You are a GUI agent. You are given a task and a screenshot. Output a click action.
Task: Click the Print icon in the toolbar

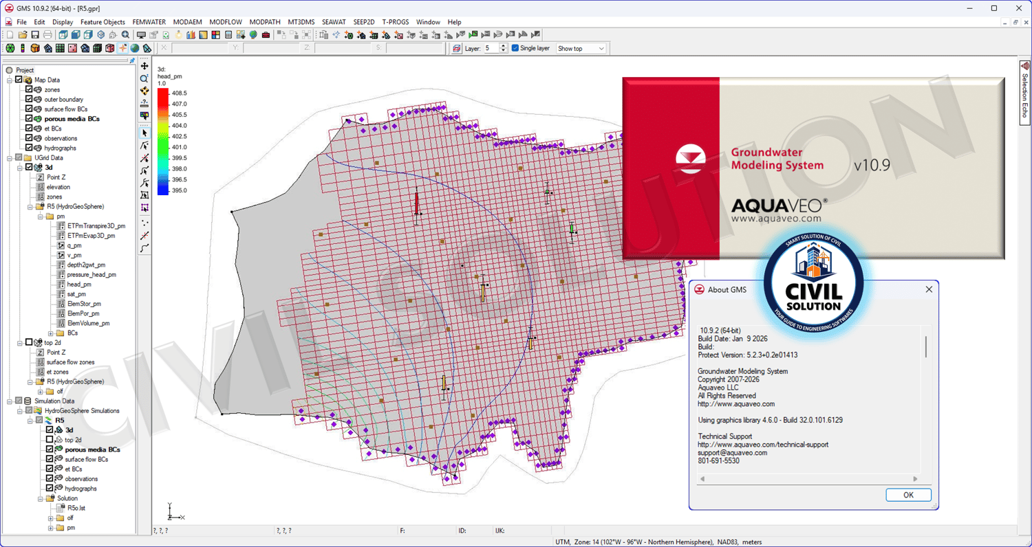click(x=47, y=35)
